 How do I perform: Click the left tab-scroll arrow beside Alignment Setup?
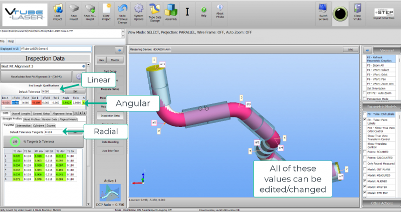pos(80,113)
